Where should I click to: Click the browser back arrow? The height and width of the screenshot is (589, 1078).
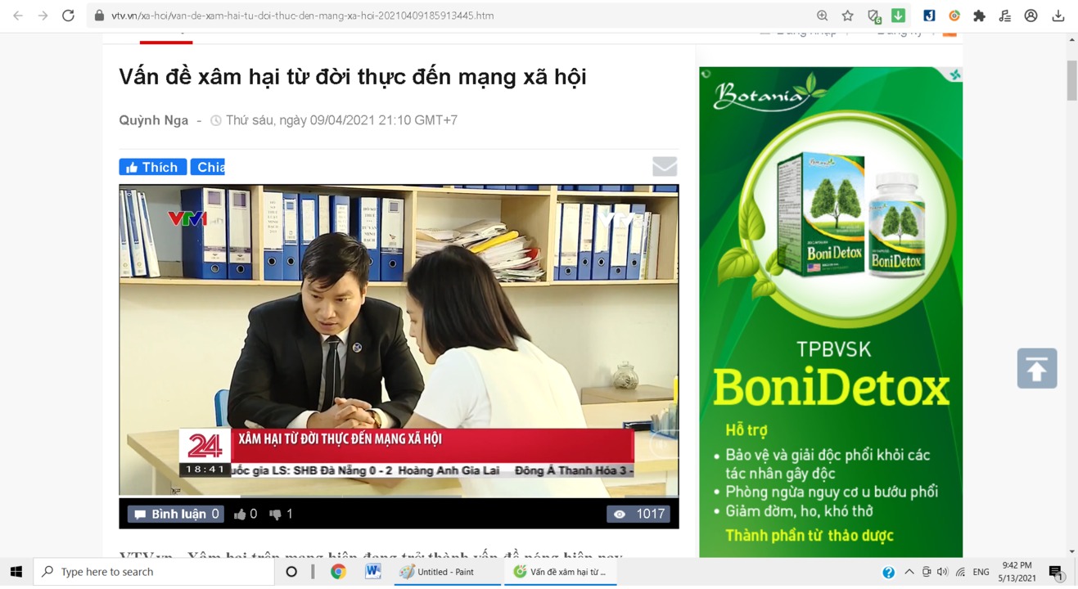point(18,16)
